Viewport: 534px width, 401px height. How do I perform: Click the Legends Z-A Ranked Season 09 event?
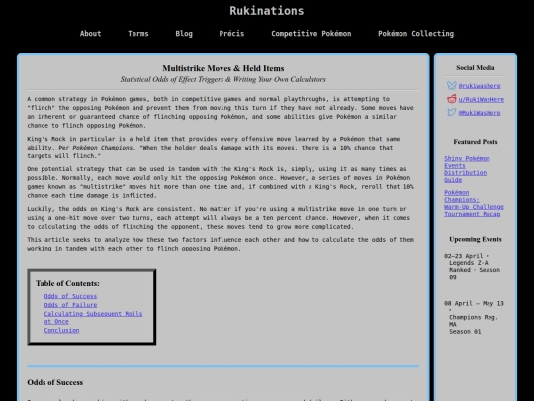tap(473, 266)
